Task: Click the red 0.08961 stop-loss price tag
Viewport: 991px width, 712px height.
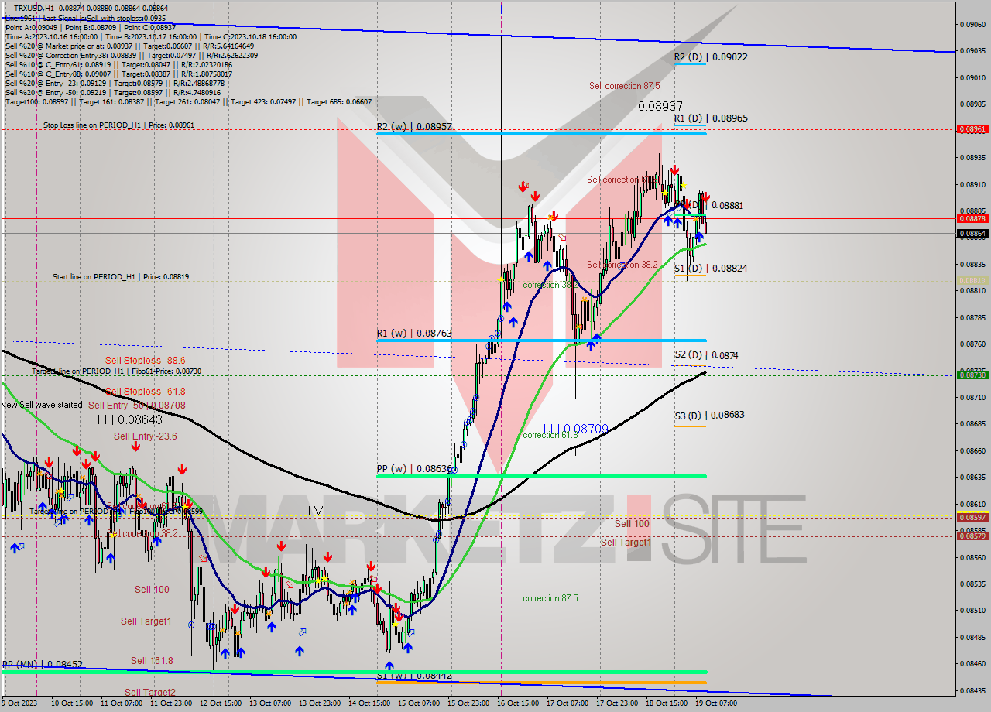Action: pyautogui.click(x=972, y=129)
